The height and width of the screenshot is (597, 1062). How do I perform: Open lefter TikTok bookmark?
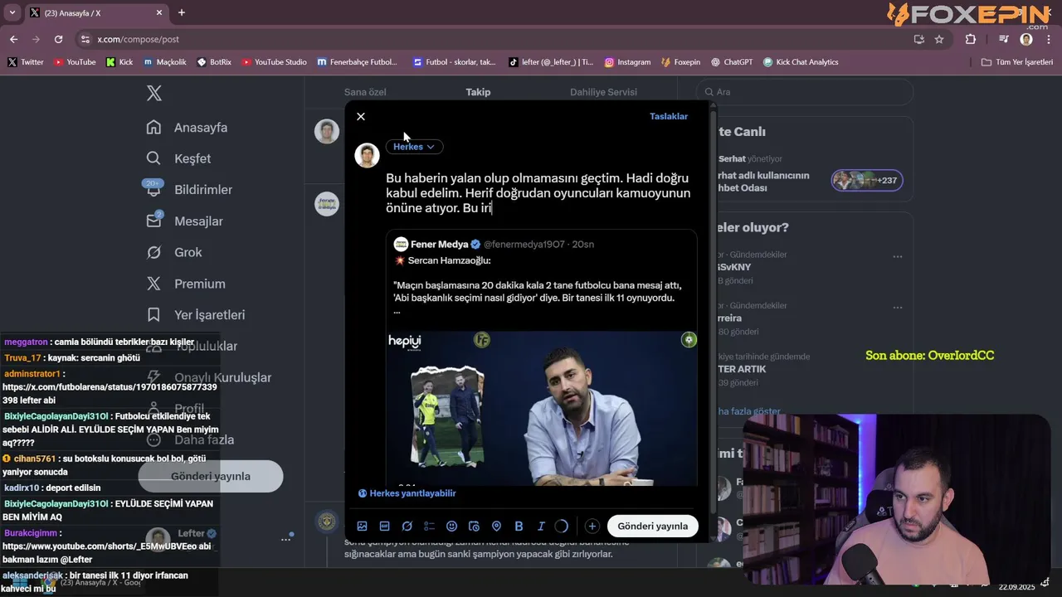click(x=551, y=62)
